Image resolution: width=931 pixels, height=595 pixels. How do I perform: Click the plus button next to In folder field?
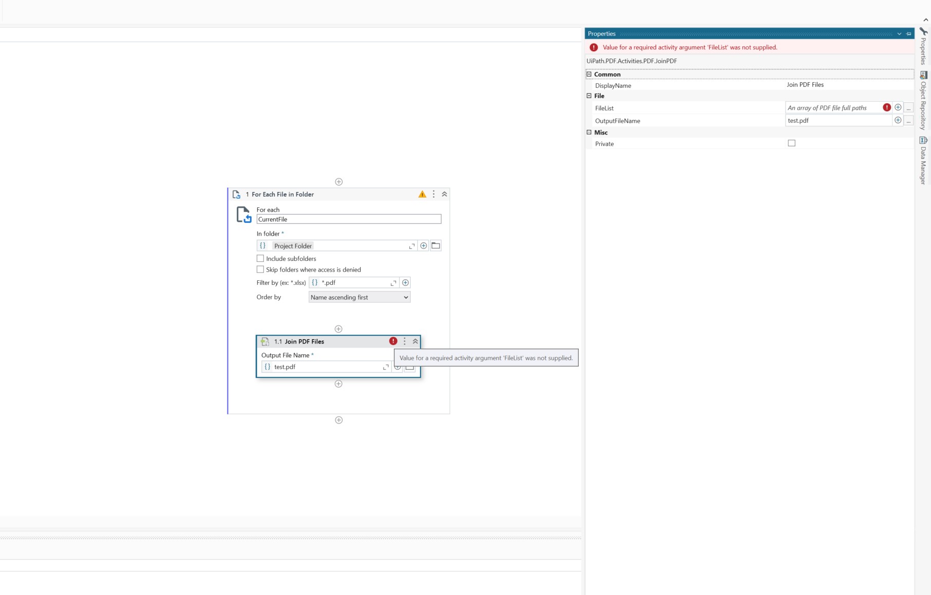(x=424, y=246)
